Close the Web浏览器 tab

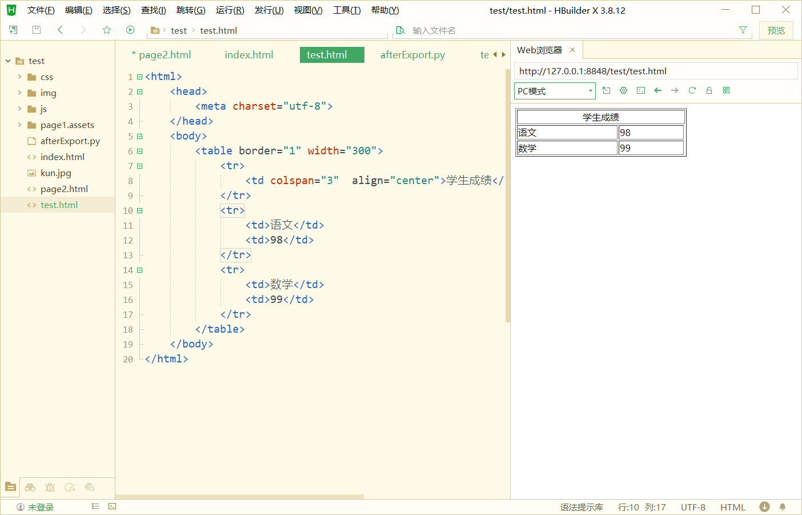coord(572,50)
